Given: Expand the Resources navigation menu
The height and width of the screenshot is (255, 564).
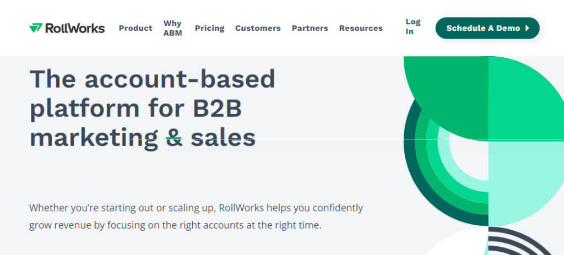Looking at the screenshot, I should pyautogui.click(x=361, y=28).
